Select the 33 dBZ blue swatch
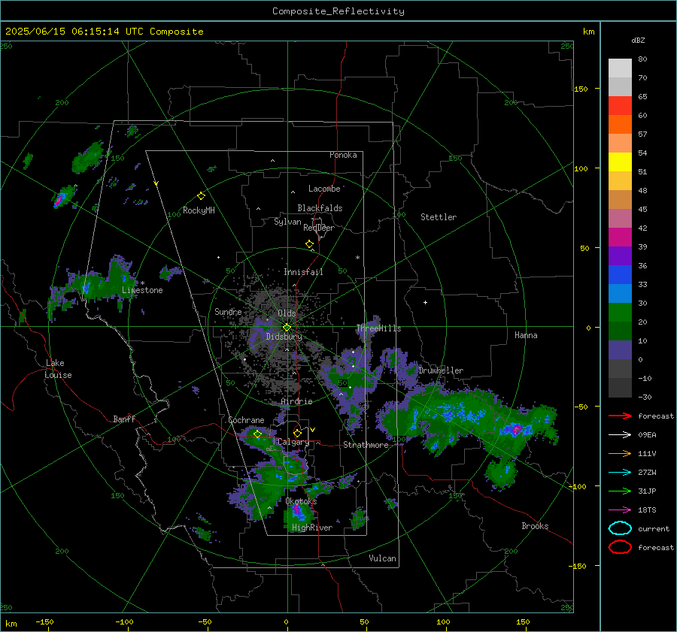Image resolution: width=677 pixels, height=632 pixels. coord(620,274)
